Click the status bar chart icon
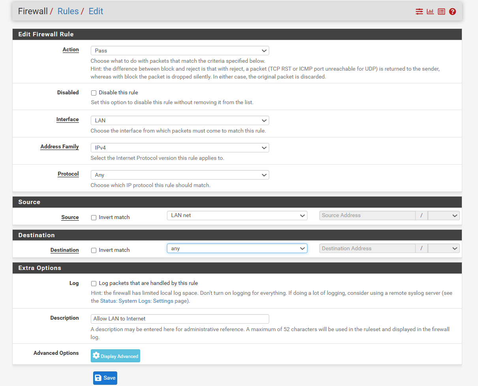This screenshot has width=478, height=386. click(x=430, y=11)
